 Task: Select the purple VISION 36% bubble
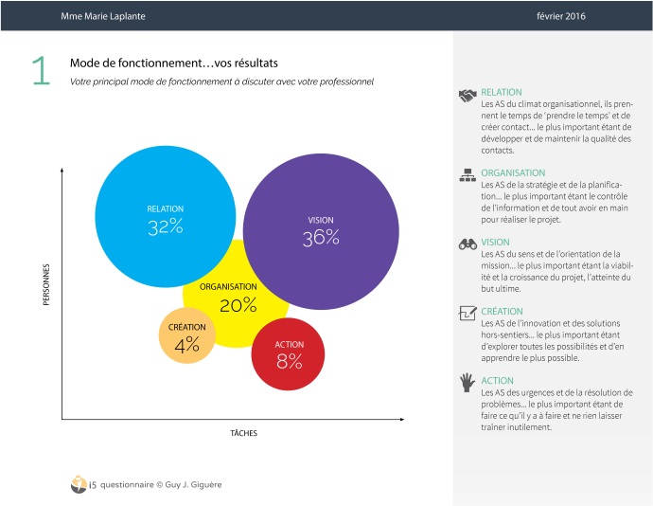tap(321, 231)
